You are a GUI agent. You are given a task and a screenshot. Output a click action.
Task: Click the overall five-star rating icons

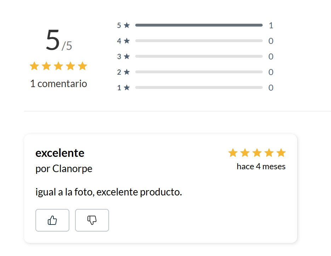pyautogui.click(x=58, y=66)
